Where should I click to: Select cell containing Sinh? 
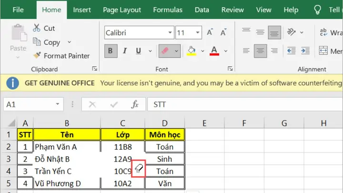(x=165, y=159)
